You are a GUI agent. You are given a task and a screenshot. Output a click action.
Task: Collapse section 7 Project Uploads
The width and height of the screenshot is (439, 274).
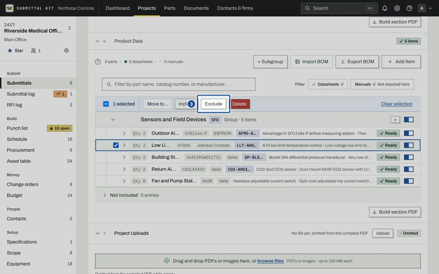[98, 233]
